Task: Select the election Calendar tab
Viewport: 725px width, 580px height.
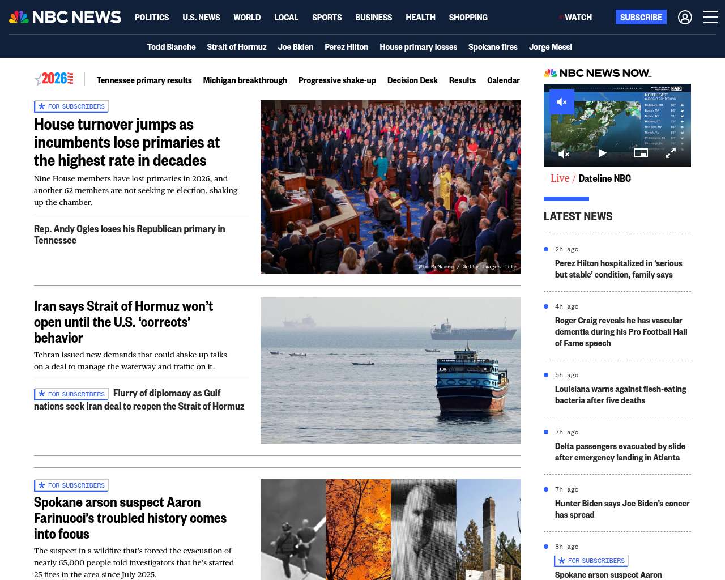Action: point(504,80)
